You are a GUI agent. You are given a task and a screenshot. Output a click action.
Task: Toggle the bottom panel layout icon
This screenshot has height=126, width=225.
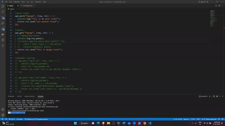(x=202, y=2)
